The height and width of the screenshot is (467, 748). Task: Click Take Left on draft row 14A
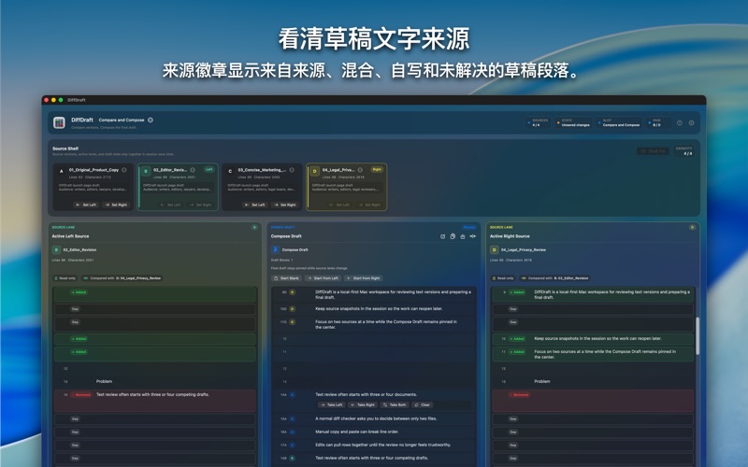[332, 405]
